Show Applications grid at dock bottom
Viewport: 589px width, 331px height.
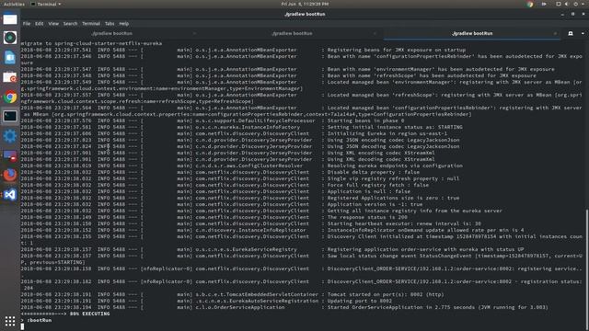pyautogui.click(x=10, y=321)
